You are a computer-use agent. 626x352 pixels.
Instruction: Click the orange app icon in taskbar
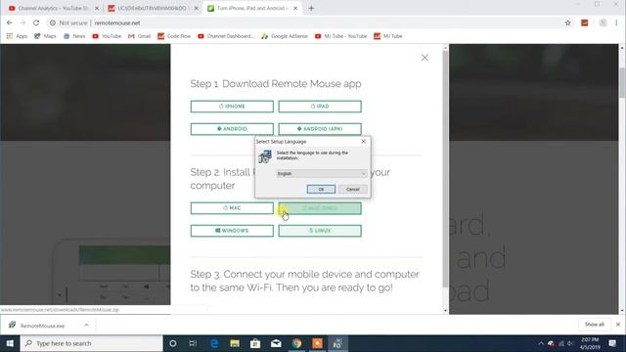pos(317,343)
